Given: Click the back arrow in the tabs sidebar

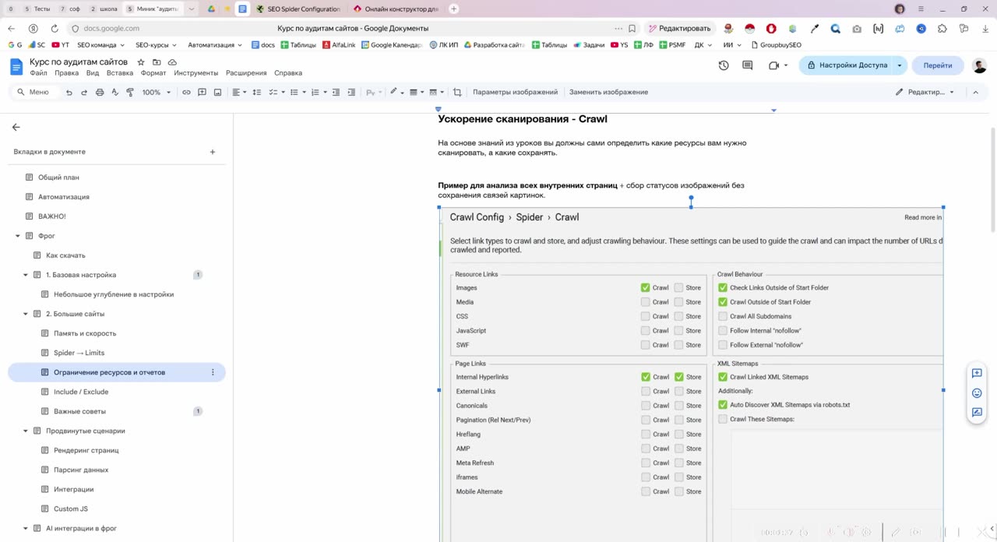Looking at the screenshot, I should [16, 127].
